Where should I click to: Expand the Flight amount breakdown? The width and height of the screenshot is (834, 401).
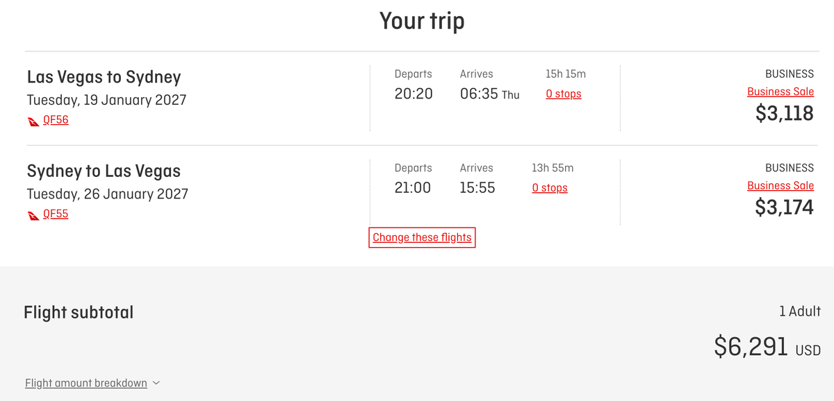tap(85, 382)
